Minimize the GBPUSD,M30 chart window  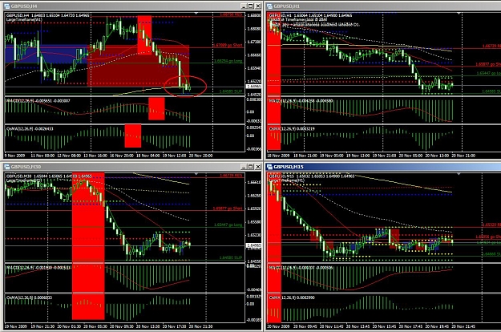244,167
